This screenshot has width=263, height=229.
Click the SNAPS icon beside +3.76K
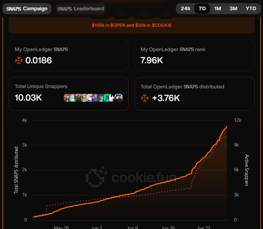point(145,98)
